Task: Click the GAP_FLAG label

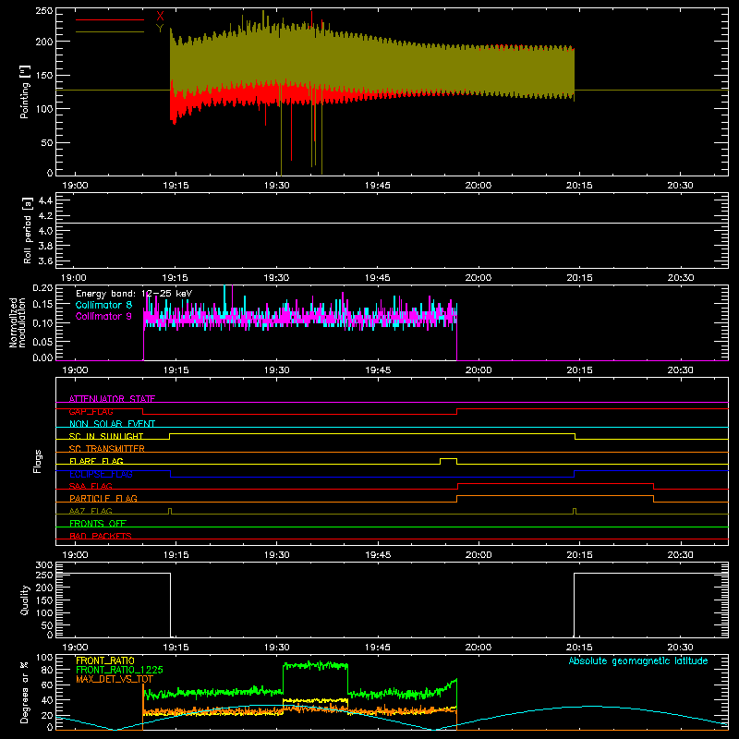Action: pos(91,411)
